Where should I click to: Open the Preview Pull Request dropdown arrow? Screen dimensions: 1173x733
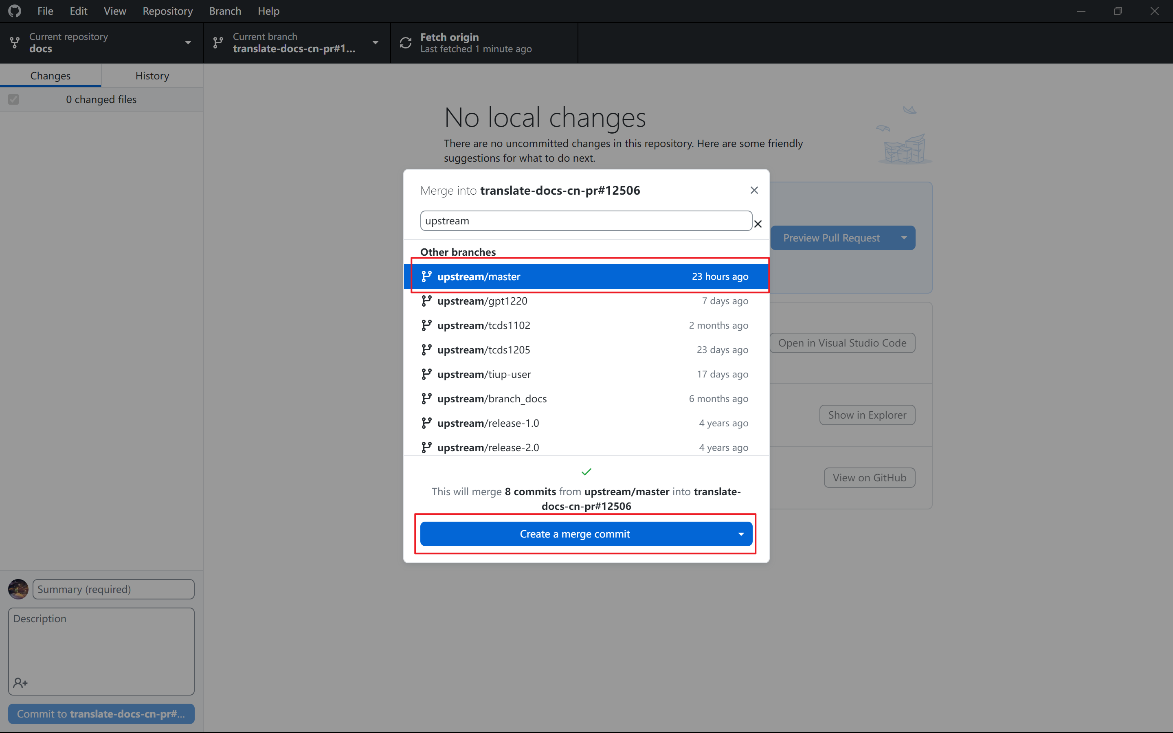[903, 237]
